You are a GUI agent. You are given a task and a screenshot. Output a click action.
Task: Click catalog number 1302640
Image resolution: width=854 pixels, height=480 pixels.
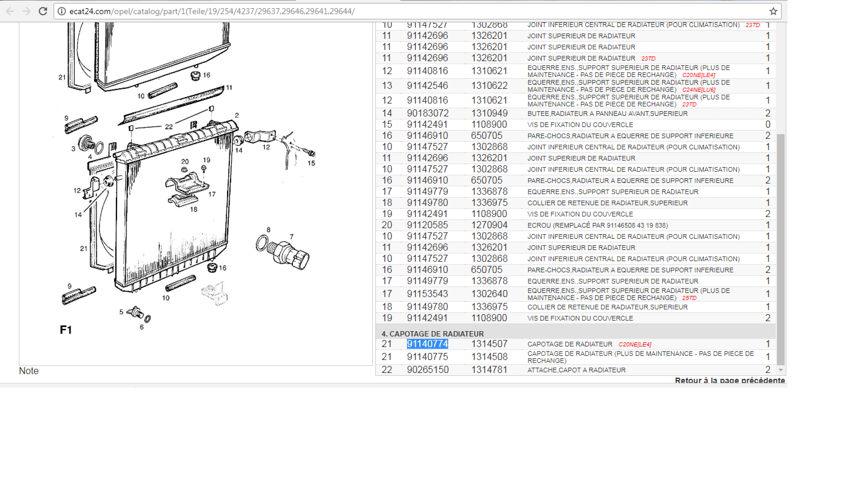(x=489, y=294)
